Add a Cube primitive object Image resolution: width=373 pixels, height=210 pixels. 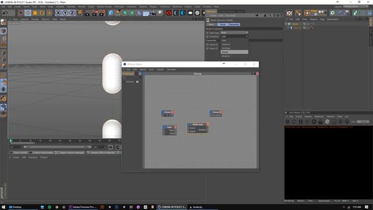coord(111,13)
